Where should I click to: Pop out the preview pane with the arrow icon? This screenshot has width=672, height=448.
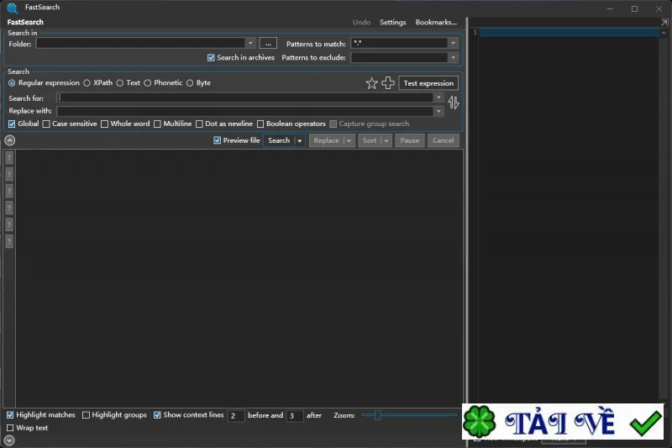point(664,23)
